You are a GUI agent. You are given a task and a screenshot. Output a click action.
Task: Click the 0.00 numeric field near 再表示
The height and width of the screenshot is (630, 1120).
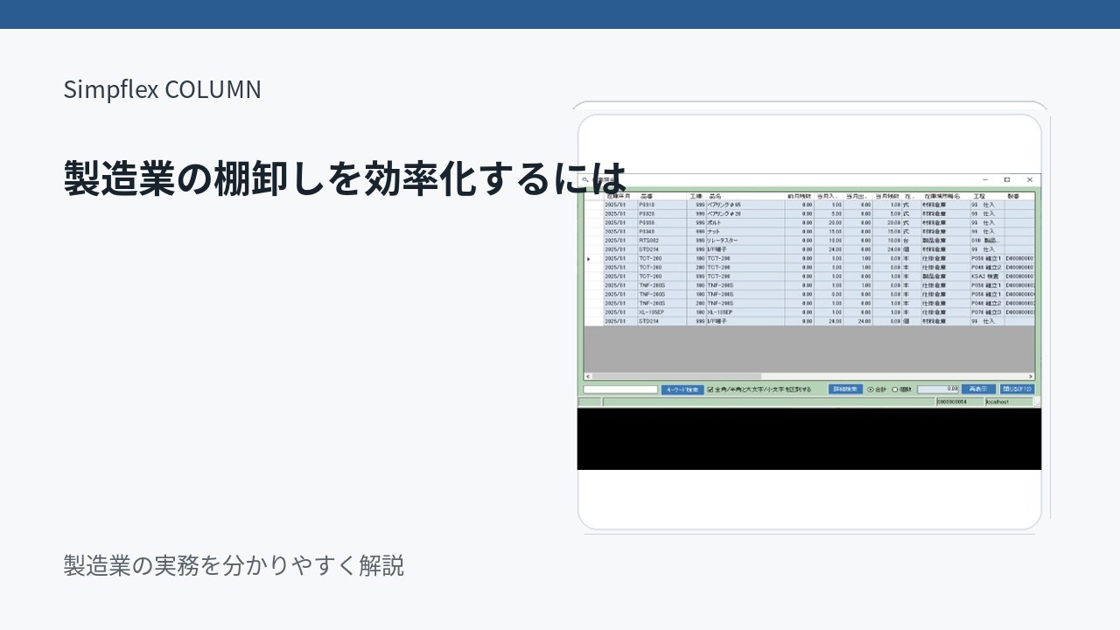[938, 389]
